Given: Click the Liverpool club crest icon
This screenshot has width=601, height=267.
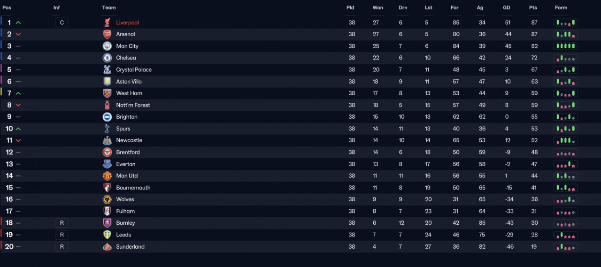Looking at the screenshot, I should pos(107,23).
